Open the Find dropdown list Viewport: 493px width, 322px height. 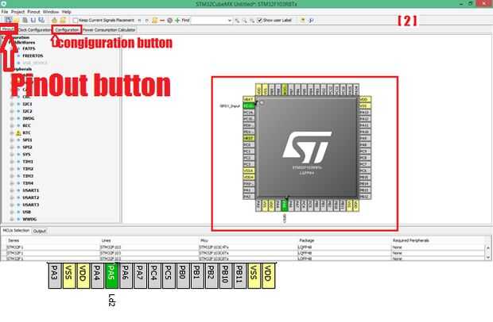(229, 21)
